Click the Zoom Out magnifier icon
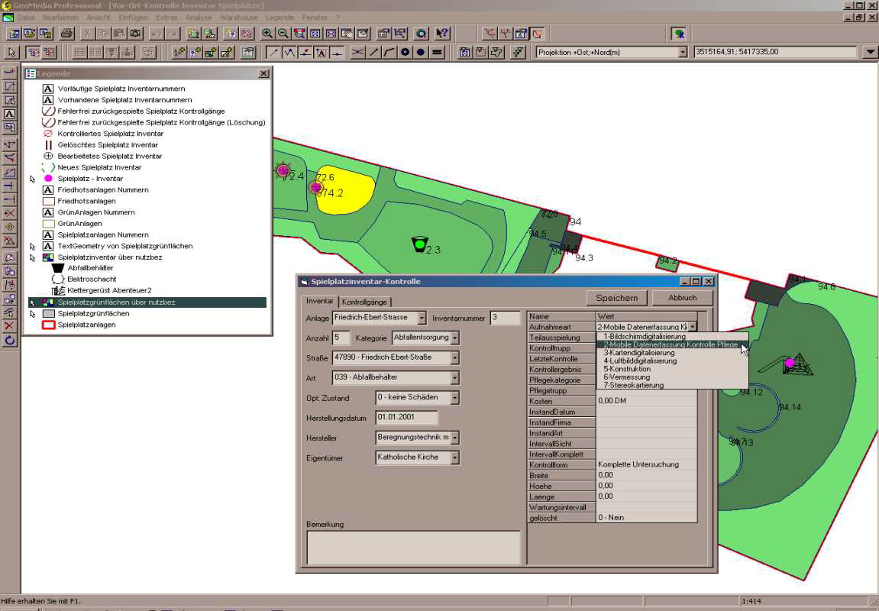Screen dimensions: 879x611 (283, 34)
